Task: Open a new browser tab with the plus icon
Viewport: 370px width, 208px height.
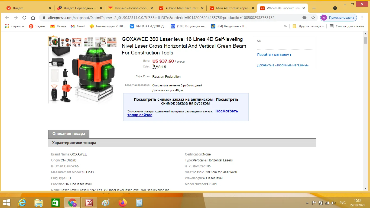Action: pyautogui.click(x=314, y=8)
